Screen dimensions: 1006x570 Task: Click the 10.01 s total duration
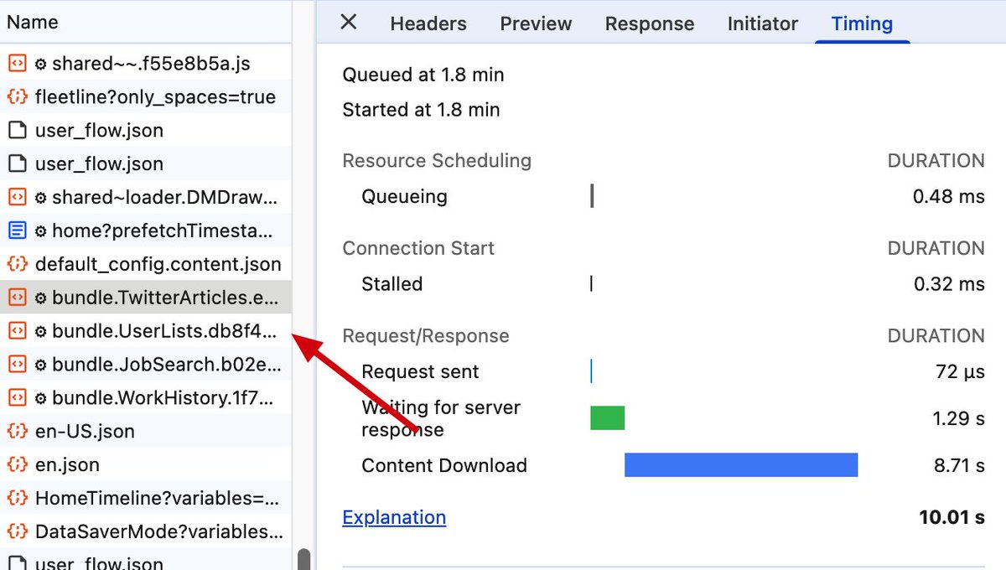click(x=952, y=517)
